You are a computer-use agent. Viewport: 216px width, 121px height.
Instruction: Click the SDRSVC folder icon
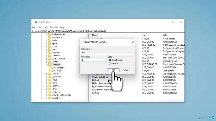[49, 86]
